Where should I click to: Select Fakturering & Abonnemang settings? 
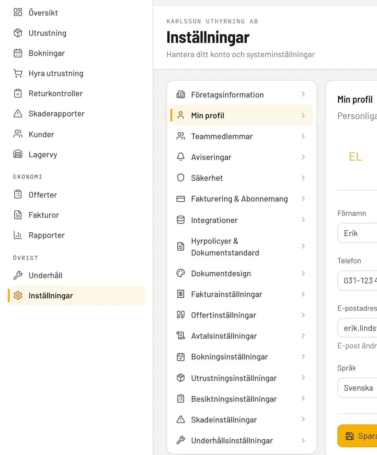point(242,199)
